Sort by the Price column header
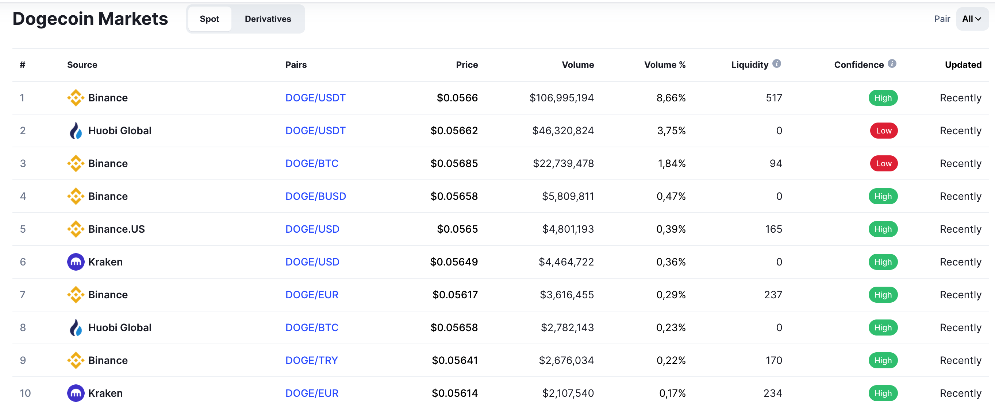The height and width of the screenshot is (407, 995). pyautogui.click(x=466, y=65)
